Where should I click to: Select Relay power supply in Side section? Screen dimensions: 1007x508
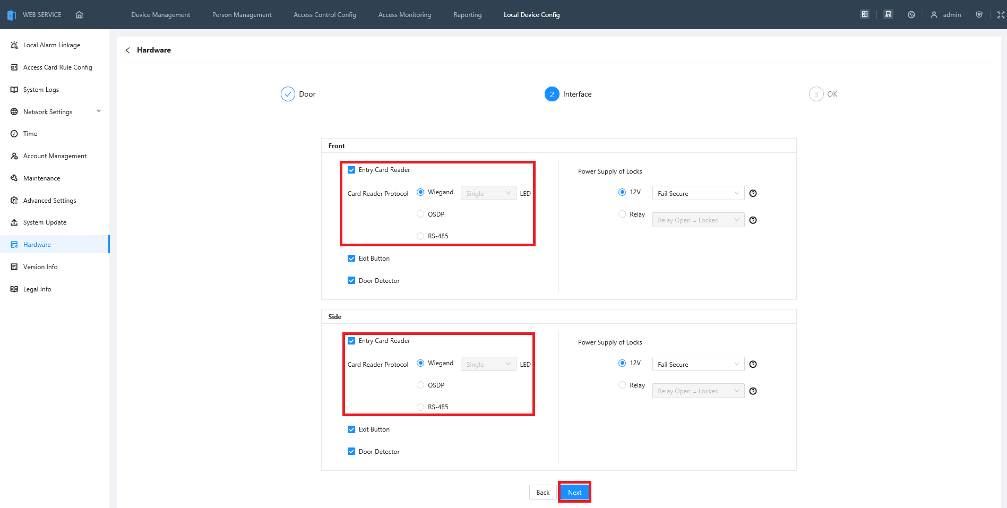tap(622, 385)
